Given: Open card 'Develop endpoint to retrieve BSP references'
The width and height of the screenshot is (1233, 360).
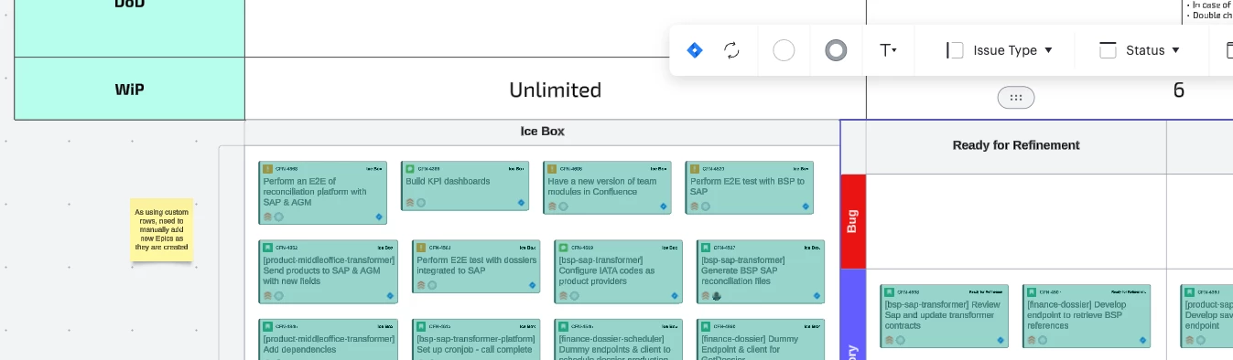Looking at the screenshot, I should coord(1087,316).
